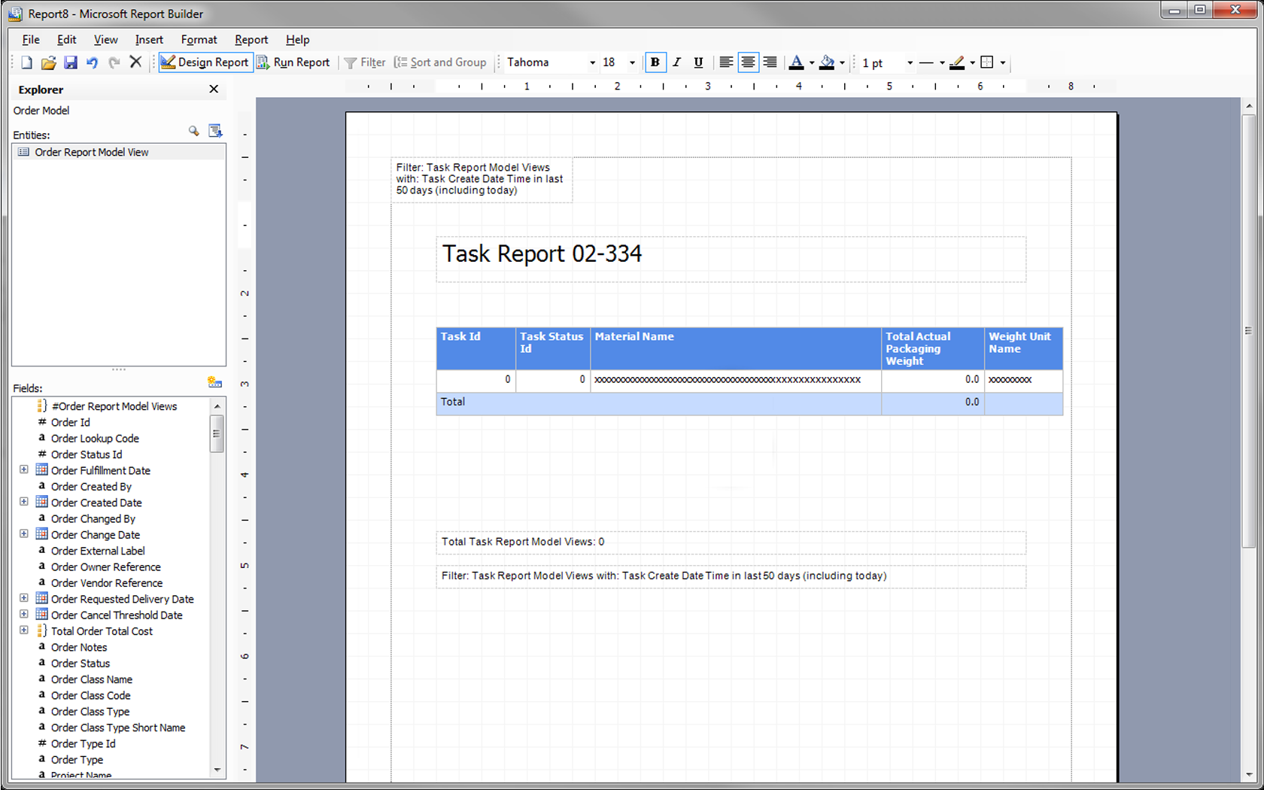The image size is (1264, 790).
Task: Click Run Report to preview the report
Action: (x=294, y=62)
